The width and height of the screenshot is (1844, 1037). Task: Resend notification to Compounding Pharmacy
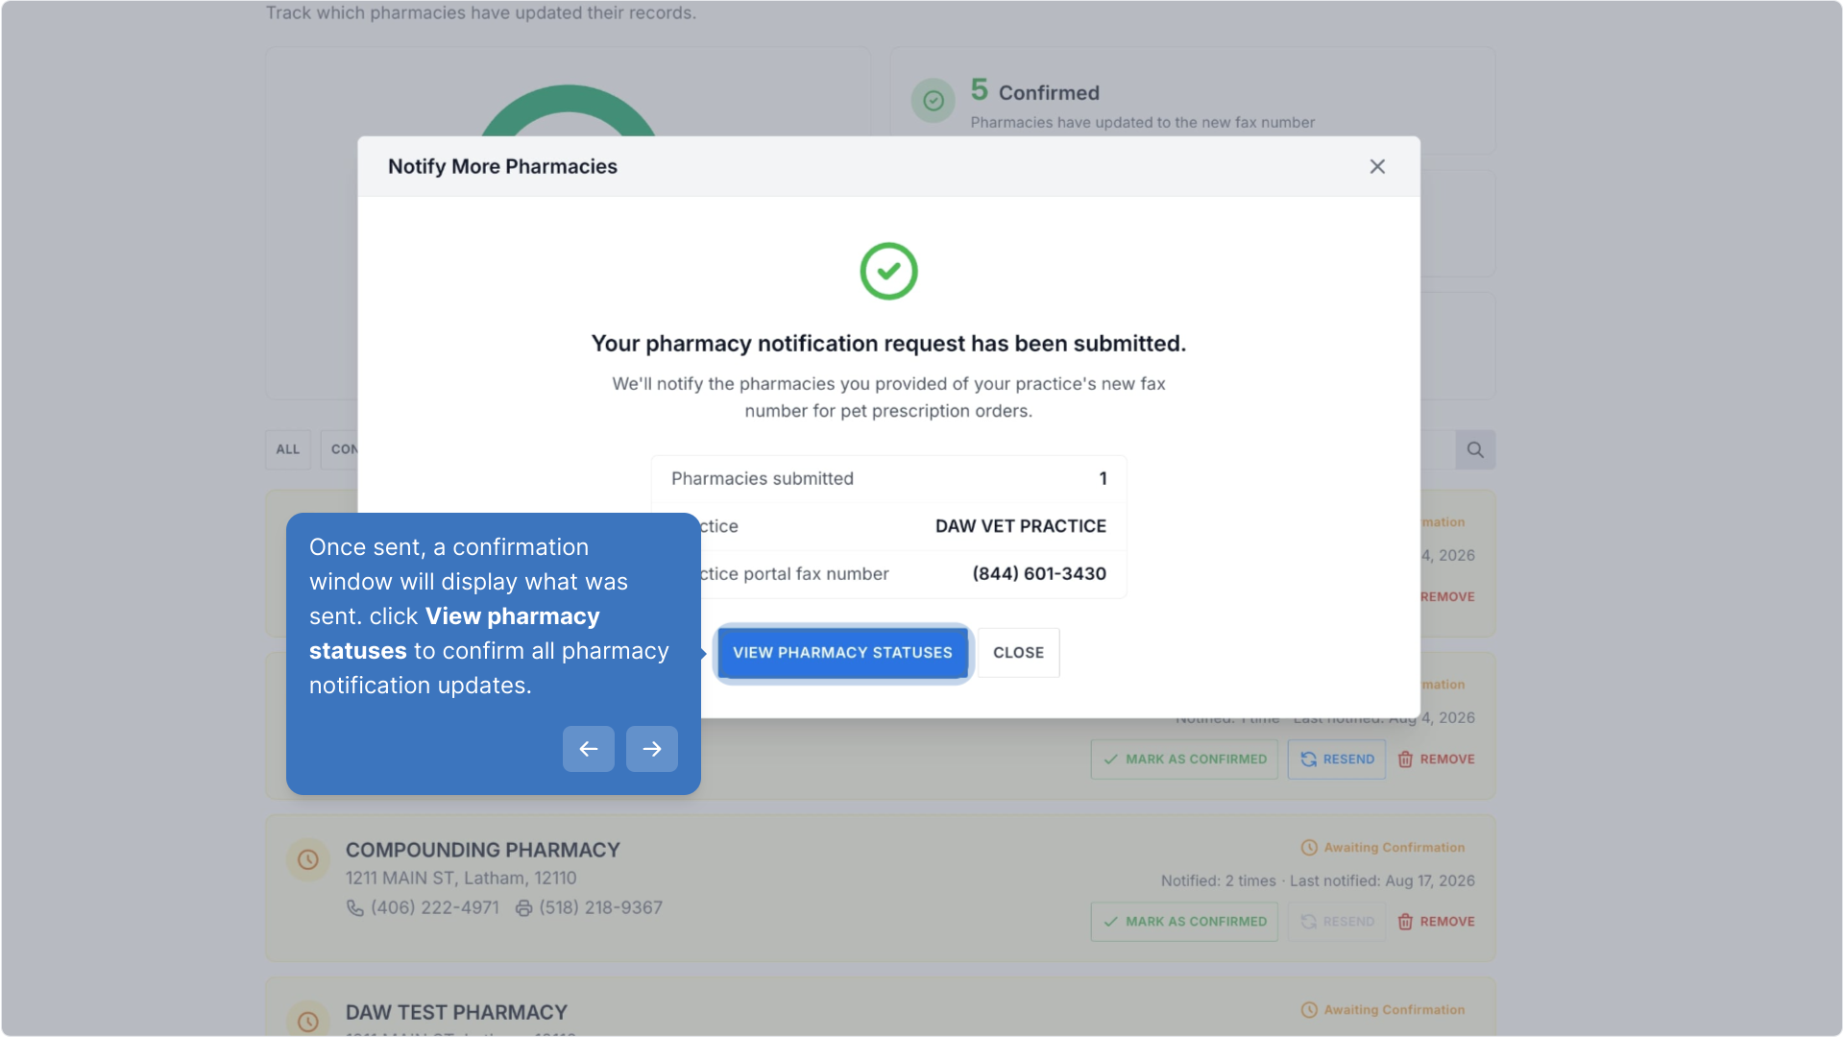pos(1337,922)
